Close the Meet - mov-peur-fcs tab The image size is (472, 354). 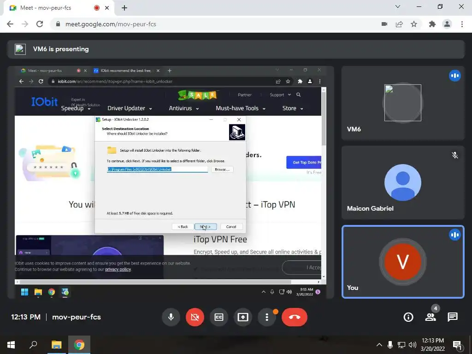tap(107, 8)
